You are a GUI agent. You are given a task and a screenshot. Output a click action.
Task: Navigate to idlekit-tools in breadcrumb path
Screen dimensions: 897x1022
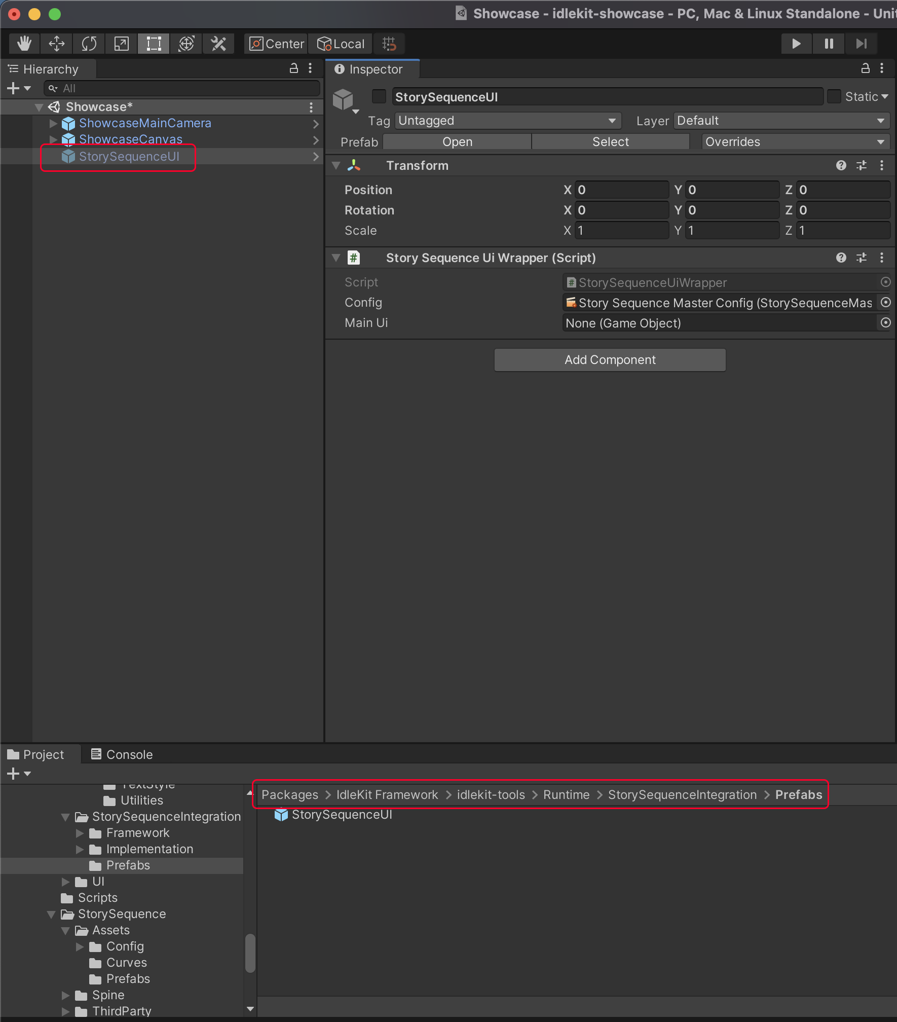(x=491, y=795)
